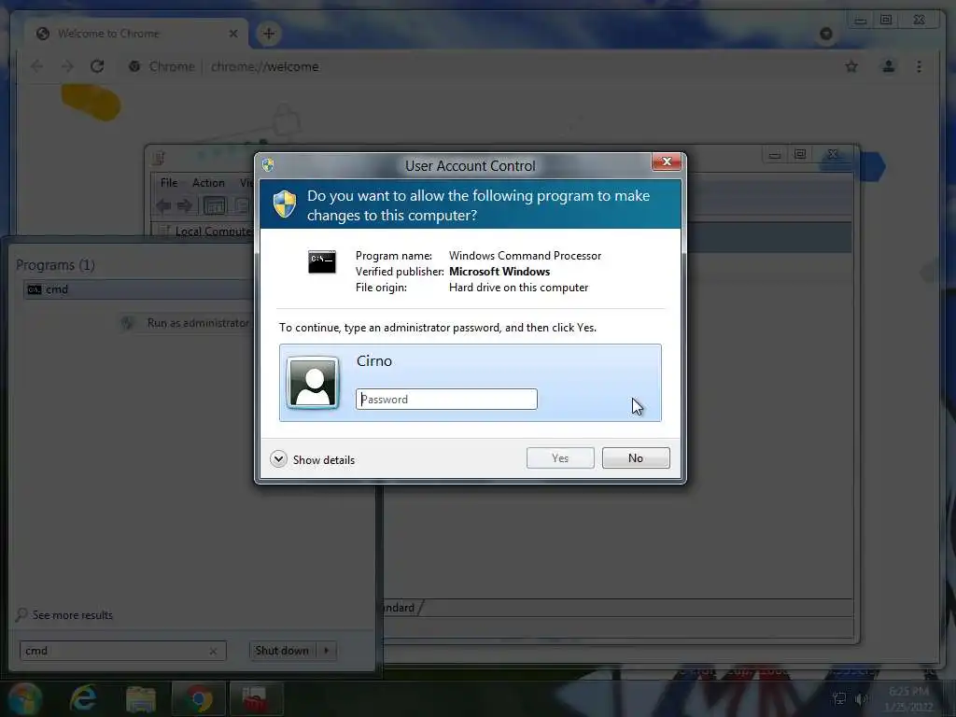Open the File menu in background console
This screenshot has height=717, width=956.
(169, 183)
